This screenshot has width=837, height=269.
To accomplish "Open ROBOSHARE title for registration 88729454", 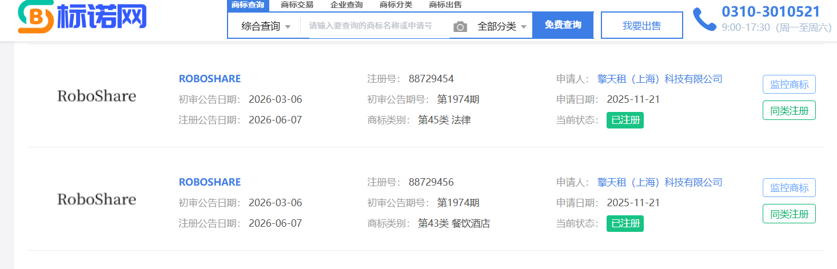I will pos(210,79).
